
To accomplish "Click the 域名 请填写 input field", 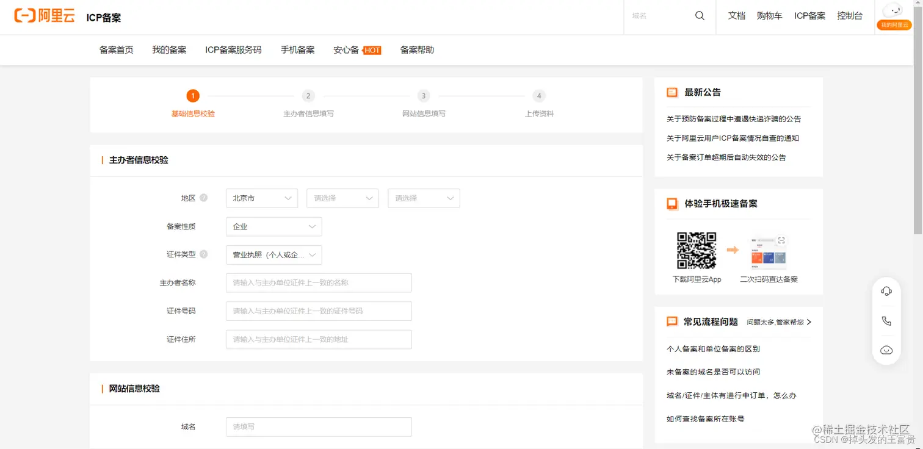I will point(319,427).
